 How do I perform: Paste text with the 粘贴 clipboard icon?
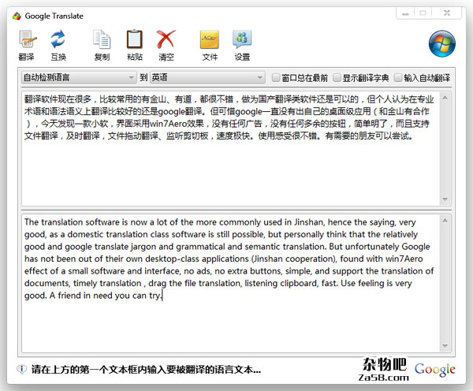[134, 39]
